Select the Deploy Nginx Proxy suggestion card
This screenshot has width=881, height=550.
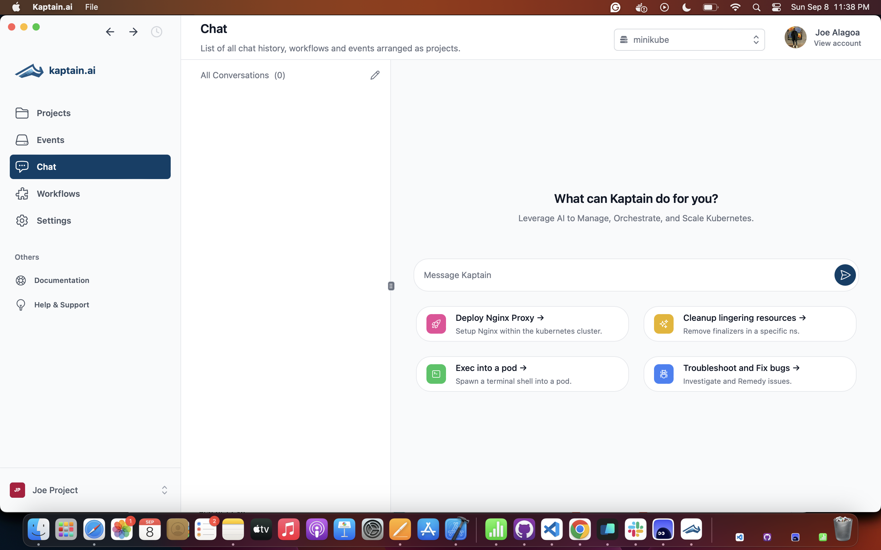point(522,324)
